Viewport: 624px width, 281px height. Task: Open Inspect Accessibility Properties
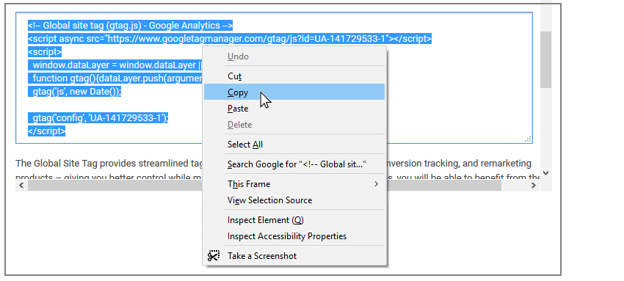point(294,236)
